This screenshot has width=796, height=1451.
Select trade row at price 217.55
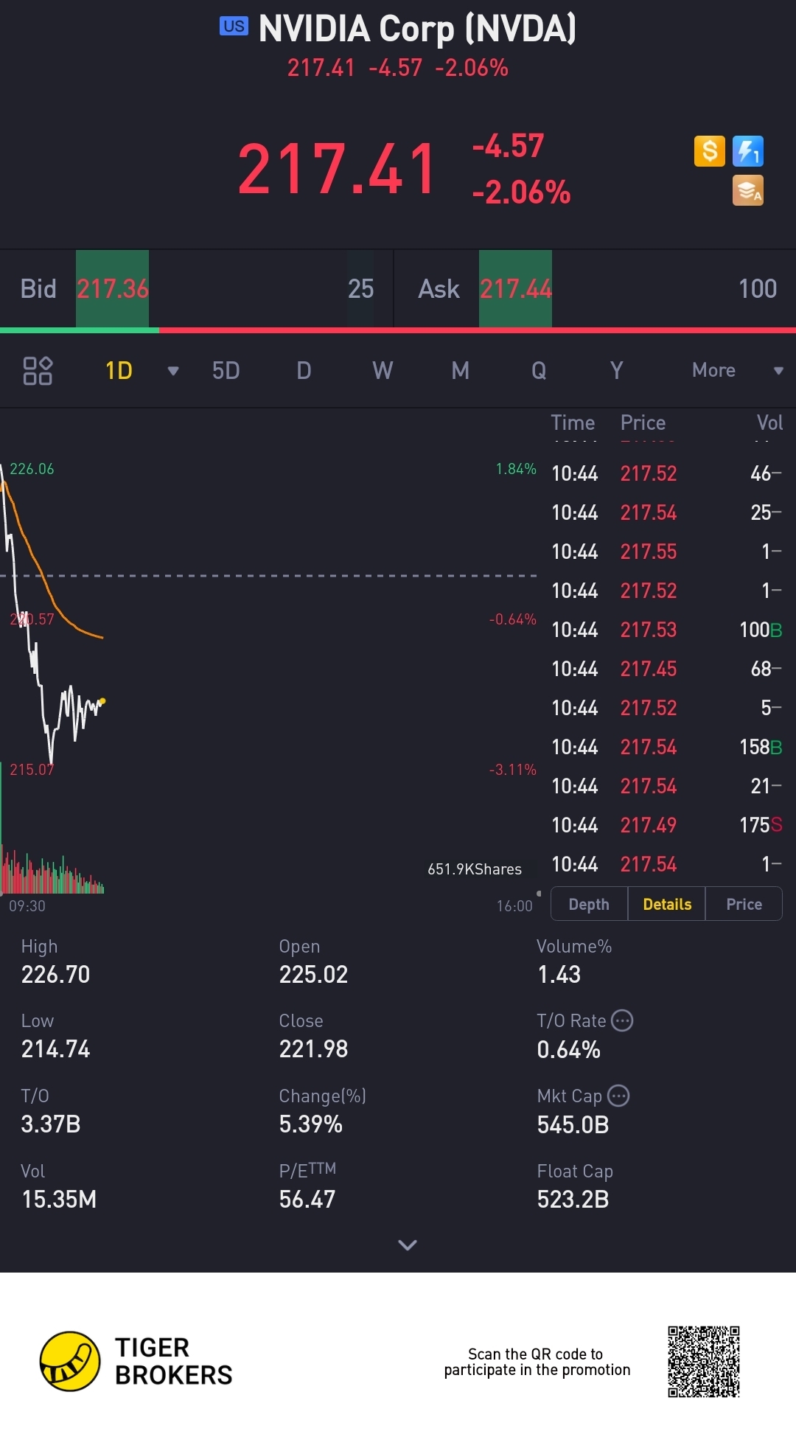(x=666, y=551)
